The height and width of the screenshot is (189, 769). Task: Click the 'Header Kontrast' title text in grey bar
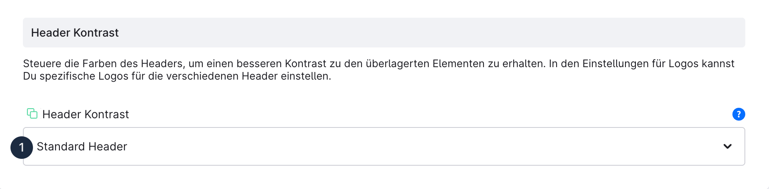[x=75, y=33]
